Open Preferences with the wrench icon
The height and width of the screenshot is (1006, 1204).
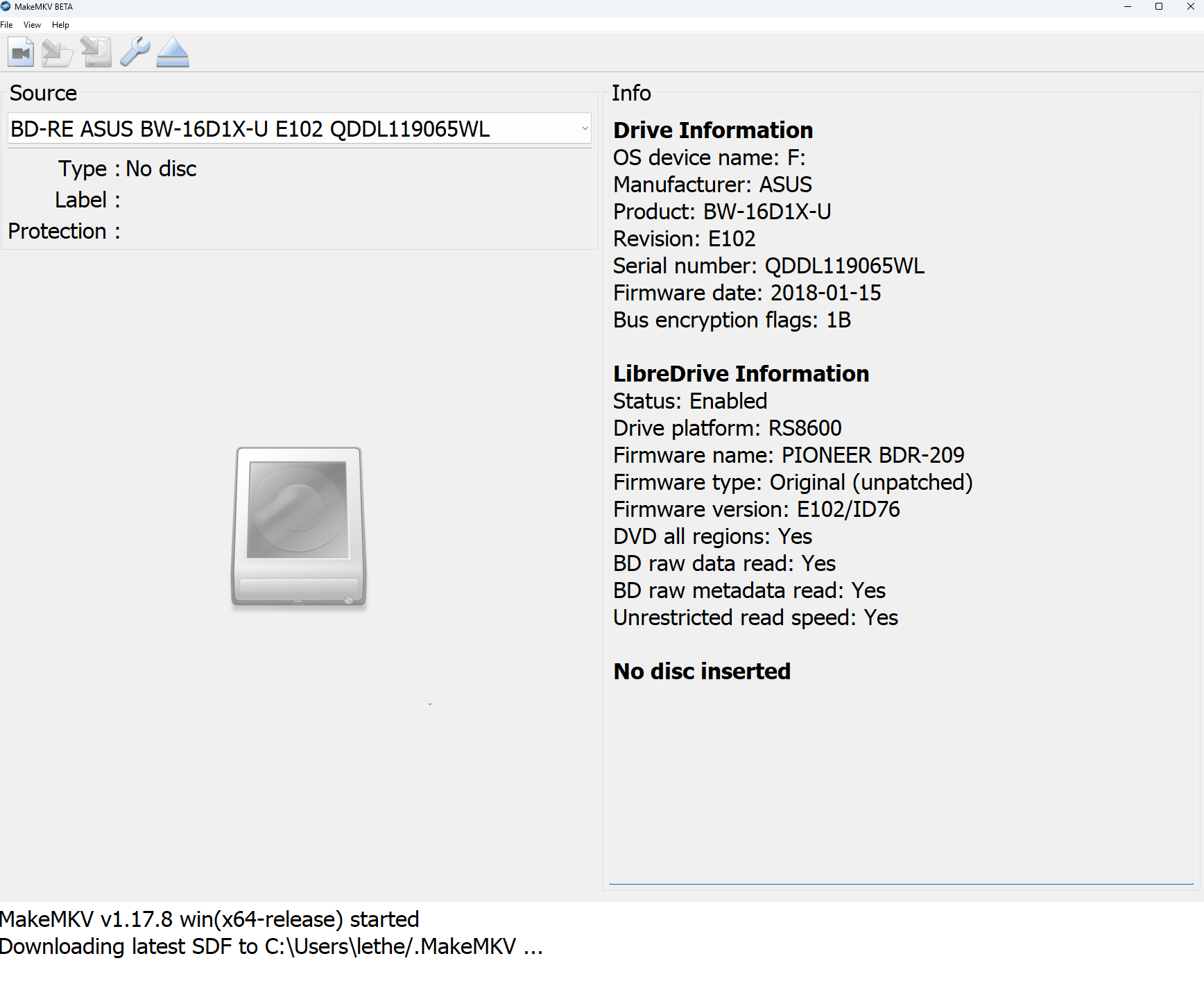tap(135, 53)
